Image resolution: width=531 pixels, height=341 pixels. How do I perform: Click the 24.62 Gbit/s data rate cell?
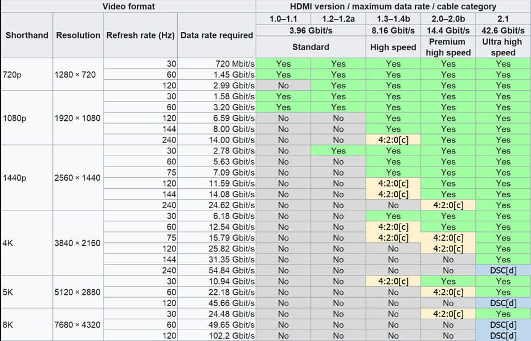[x=217, y=205]
